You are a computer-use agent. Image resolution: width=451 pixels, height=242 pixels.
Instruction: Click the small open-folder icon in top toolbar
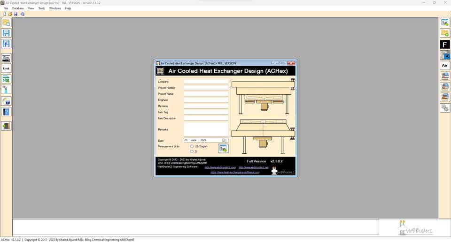tap(10, 14)
